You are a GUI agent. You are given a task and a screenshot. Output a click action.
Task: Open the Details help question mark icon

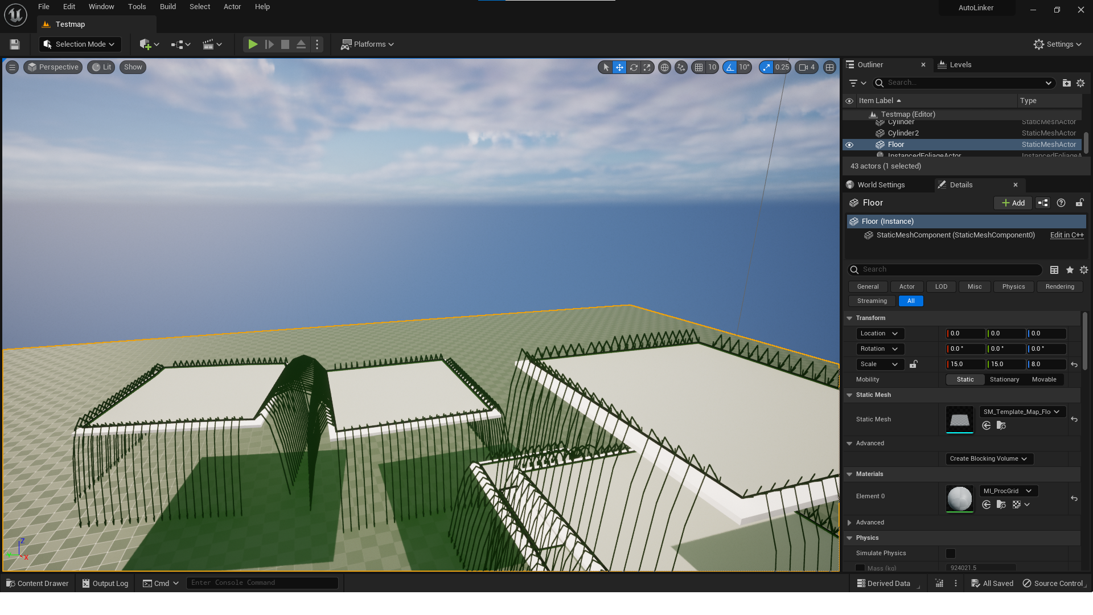click(x=1061, y=203)
